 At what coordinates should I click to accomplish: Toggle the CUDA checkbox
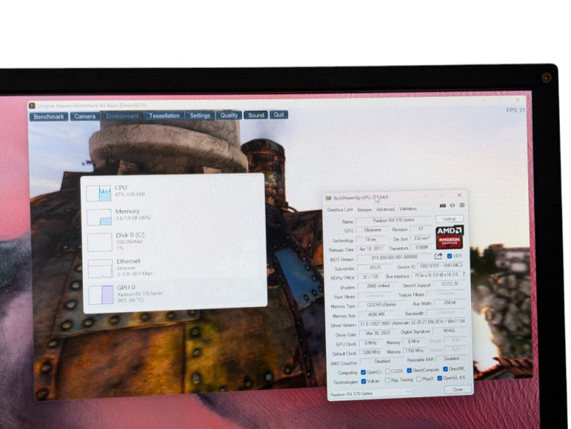tap(388, 371)
